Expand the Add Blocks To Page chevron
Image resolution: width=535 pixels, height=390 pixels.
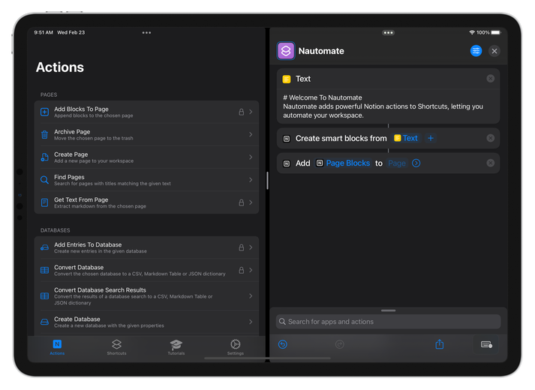pyautogui.click(x=251, y=112)
